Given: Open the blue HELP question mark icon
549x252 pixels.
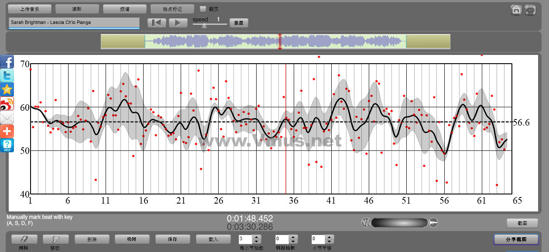Looking at the screenshot, I should pos(7,145).
